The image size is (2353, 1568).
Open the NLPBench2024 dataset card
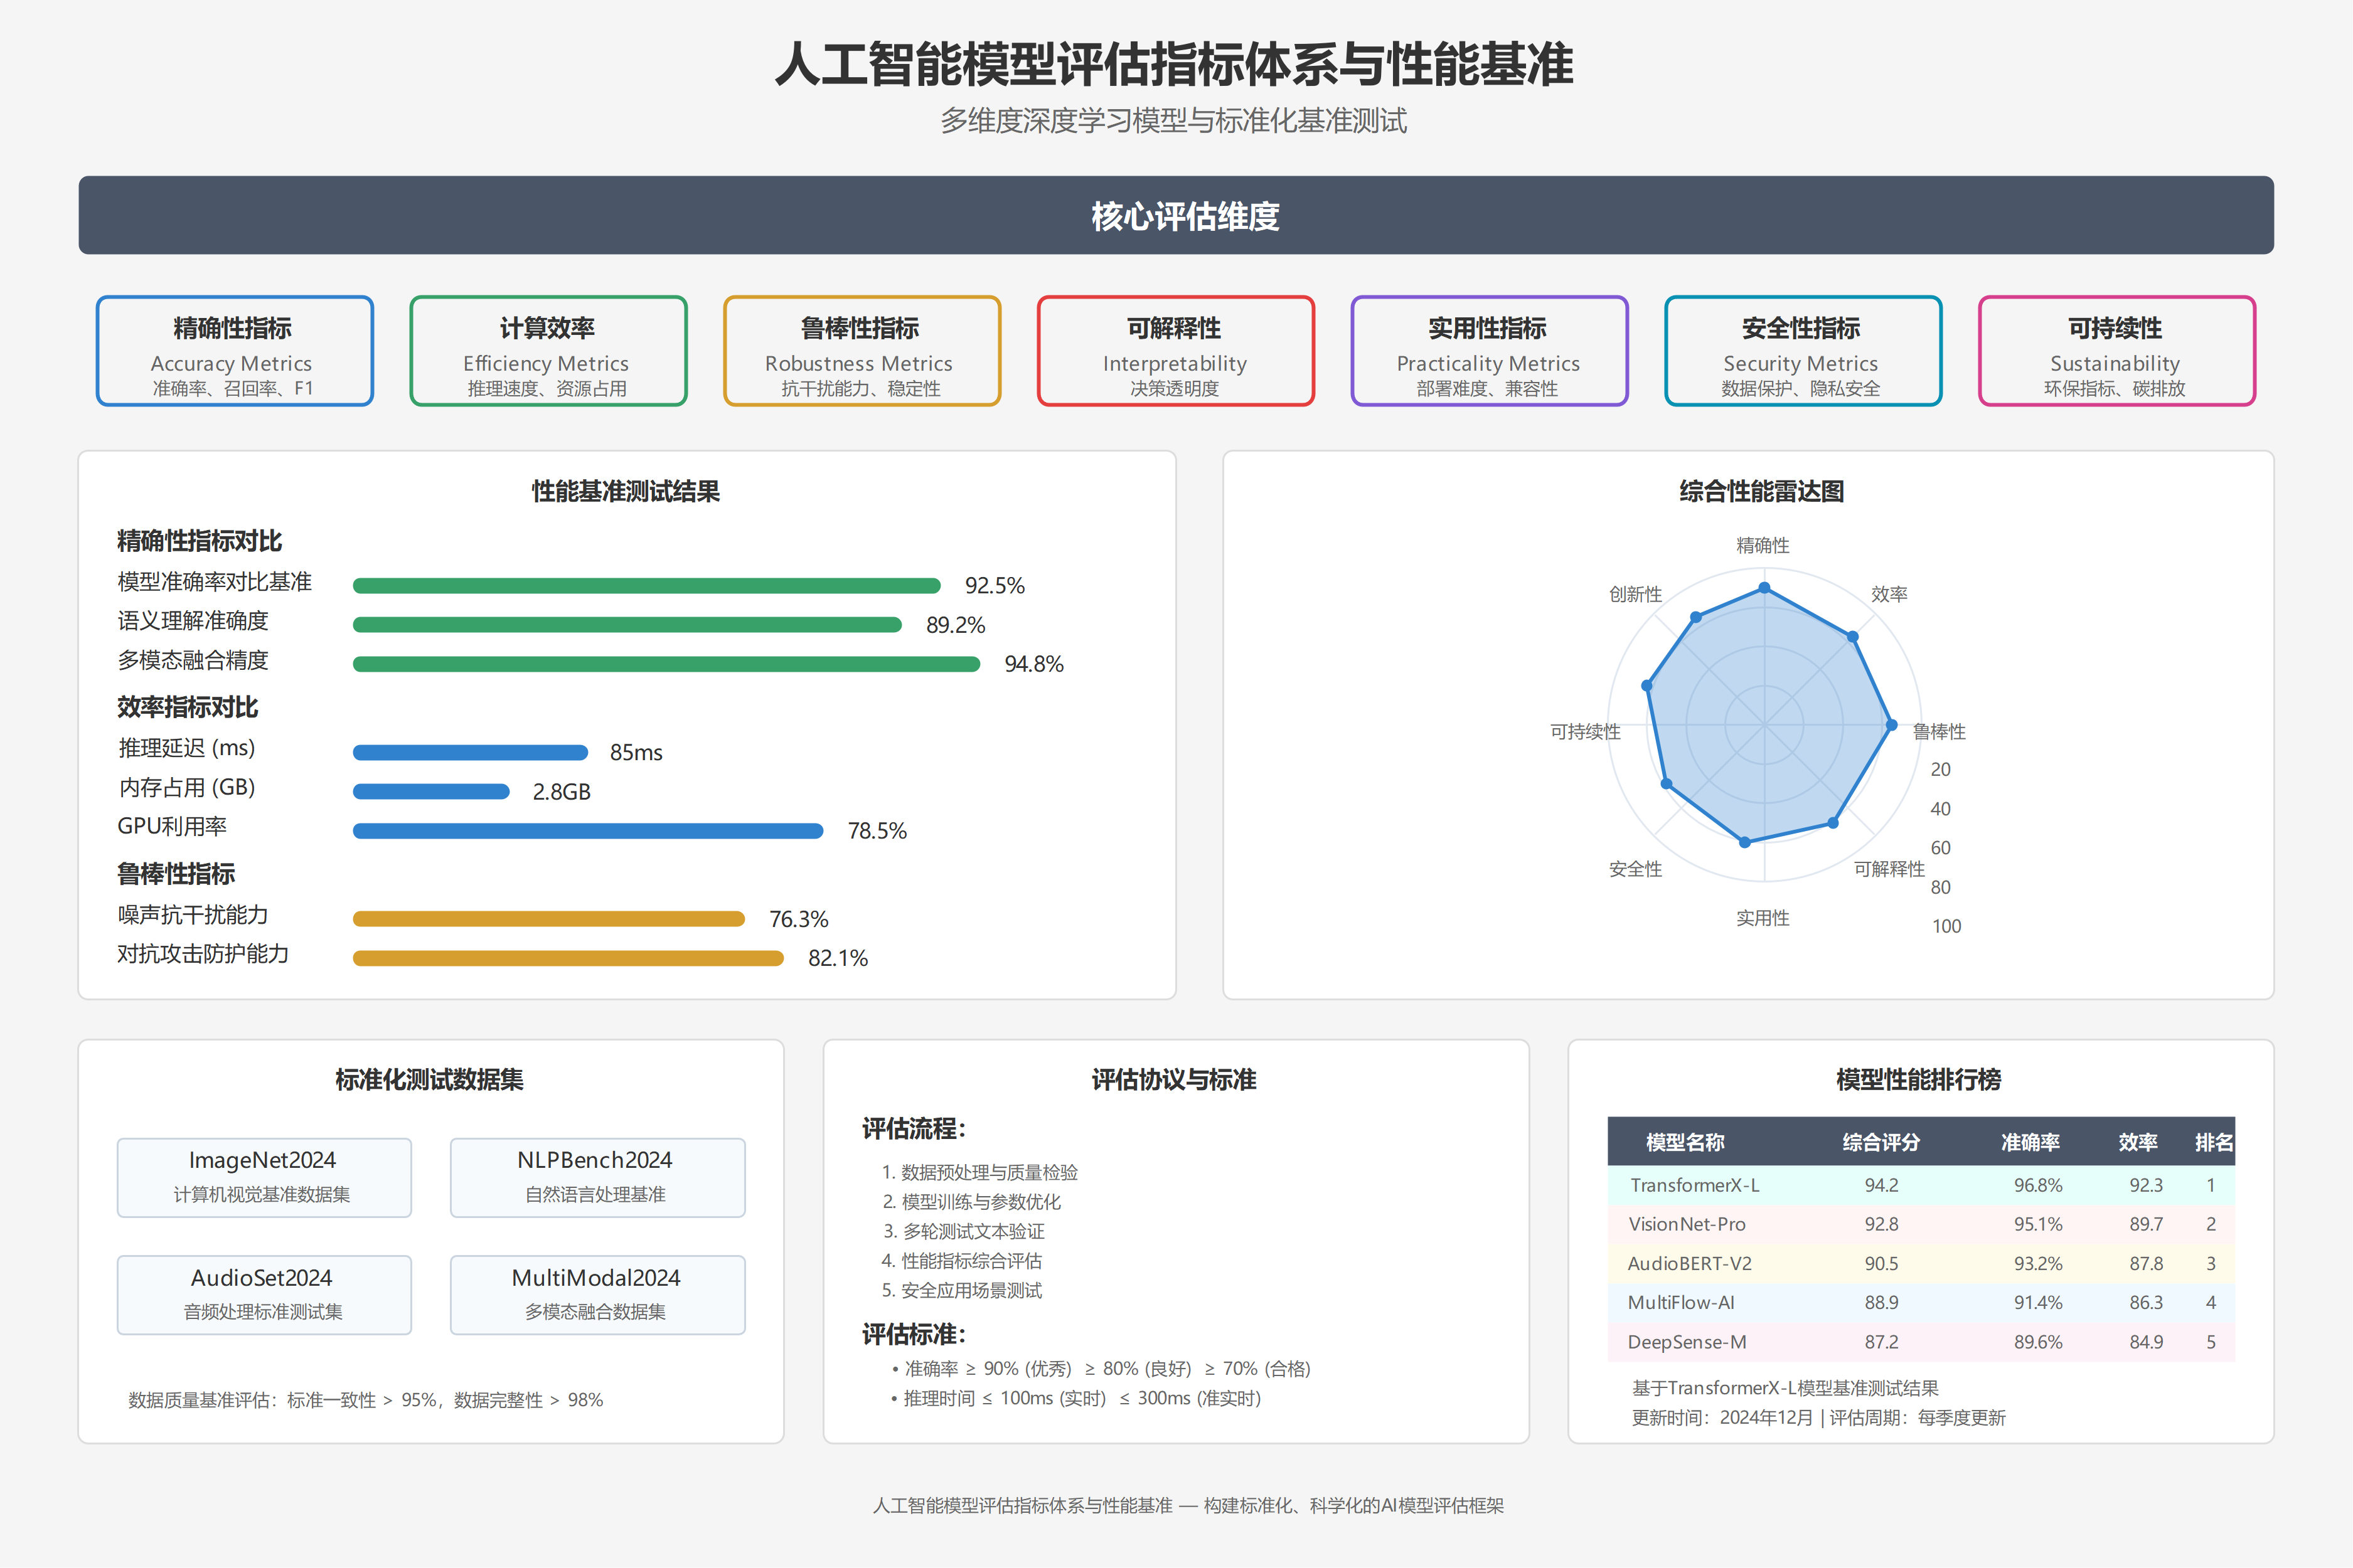click(x=597, y=1176)
